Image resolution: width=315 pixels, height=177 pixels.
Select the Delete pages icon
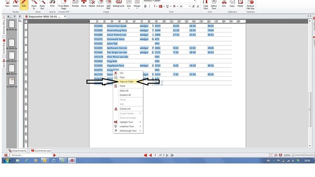pos(92,4)
